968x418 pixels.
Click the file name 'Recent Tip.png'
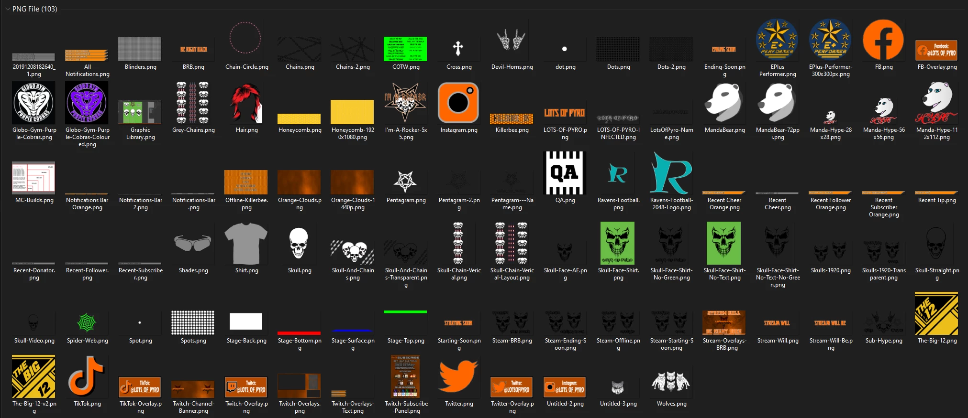(x=937, y=200)
